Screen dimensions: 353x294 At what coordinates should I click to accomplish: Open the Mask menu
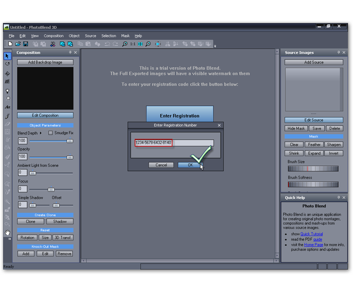pyautogui.click(x=125, y=36)
